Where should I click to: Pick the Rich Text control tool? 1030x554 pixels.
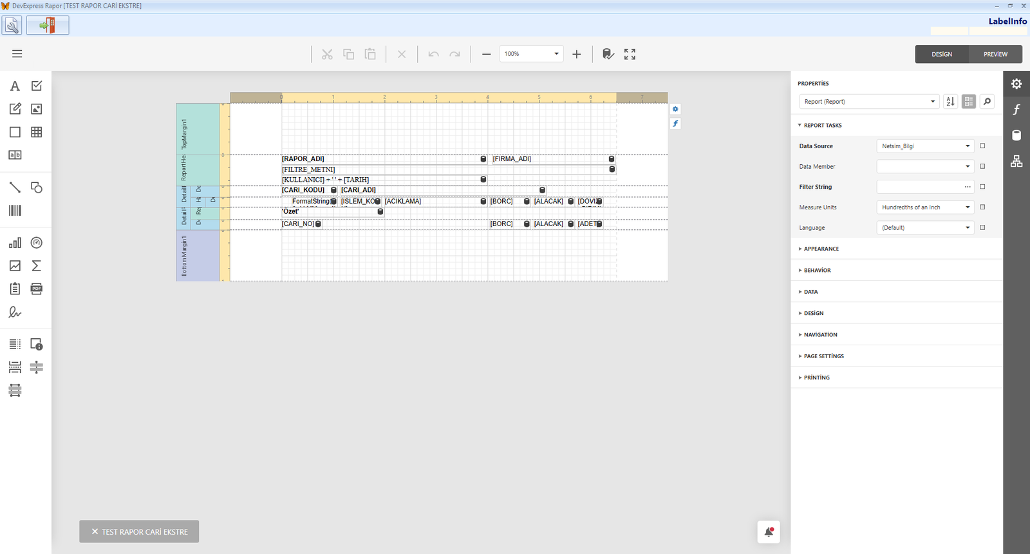(x=15, y=109)
